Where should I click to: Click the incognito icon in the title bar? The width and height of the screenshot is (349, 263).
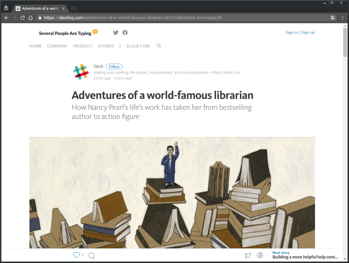click(x=6, y=8)
